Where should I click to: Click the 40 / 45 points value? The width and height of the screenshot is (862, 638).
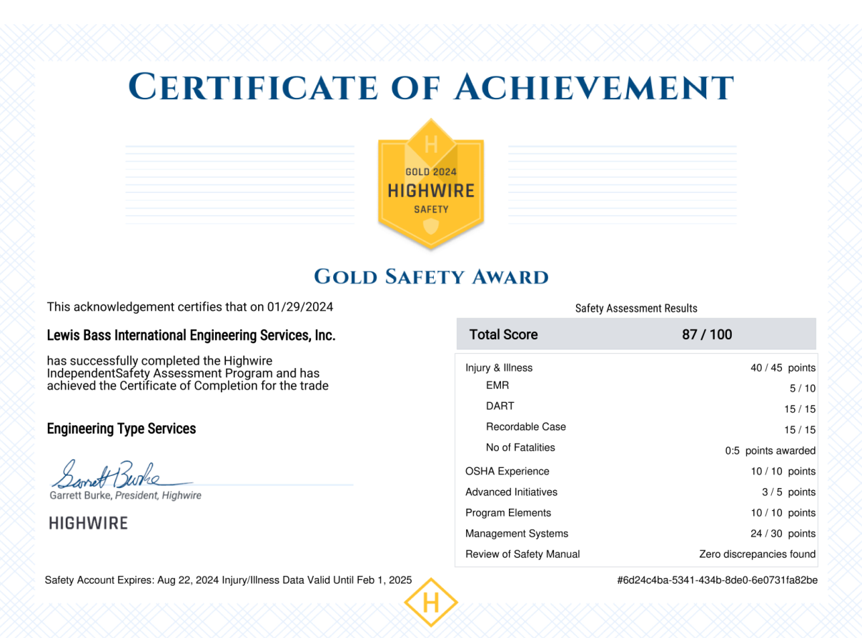[783, 368]
